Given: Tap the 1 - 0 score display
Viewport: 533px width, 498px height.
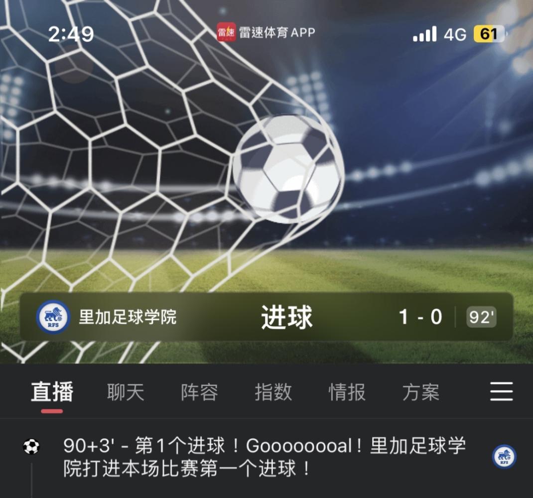Looking at the screenshot, I should coord(420,317).
